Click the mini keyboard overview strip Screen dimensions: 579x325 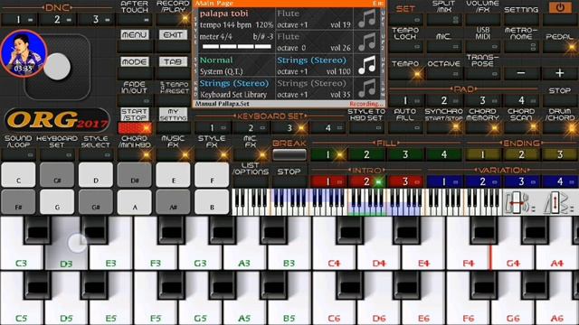coord(366,202)
